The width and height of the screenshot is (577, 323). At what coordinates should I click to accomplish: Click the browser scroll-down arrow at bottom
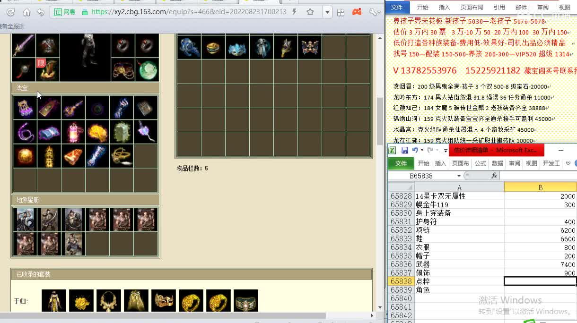pyautogui.click(x=380, y=307)
